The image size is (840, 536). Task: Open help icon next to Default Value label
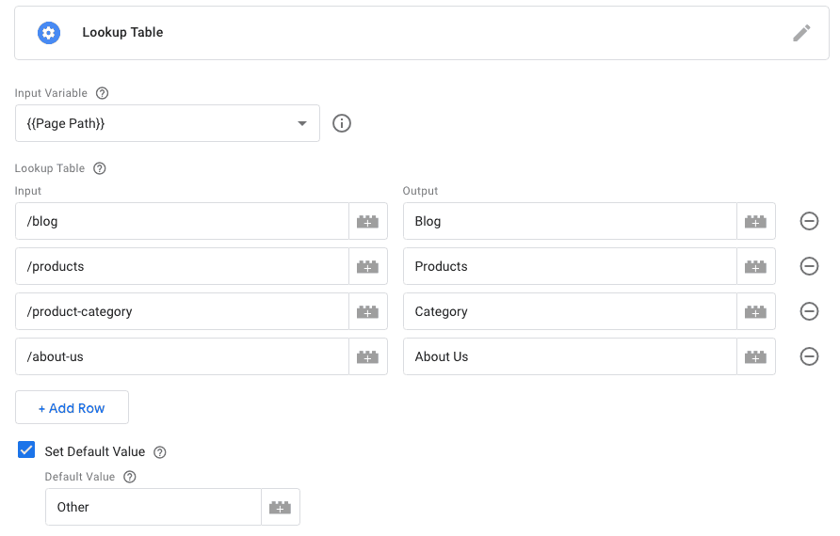[130, 477]
